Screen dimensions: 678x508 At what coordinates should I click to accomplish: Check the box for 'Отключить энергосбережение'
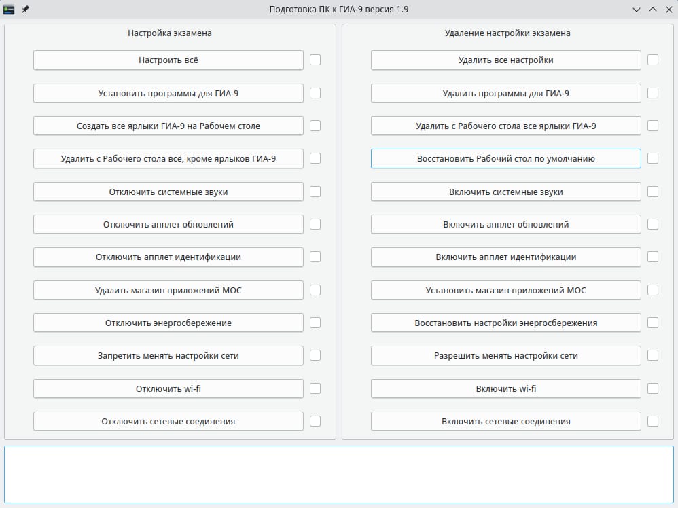(315, 323)
